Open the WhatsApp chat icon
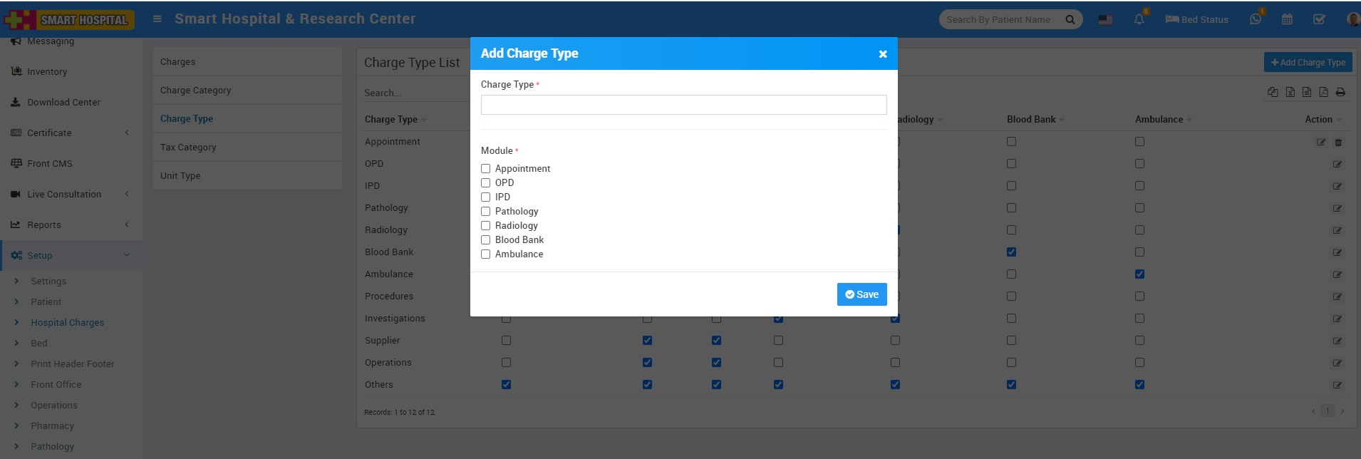Viewport: 1361px width, 459px height. coord(1256,19)
